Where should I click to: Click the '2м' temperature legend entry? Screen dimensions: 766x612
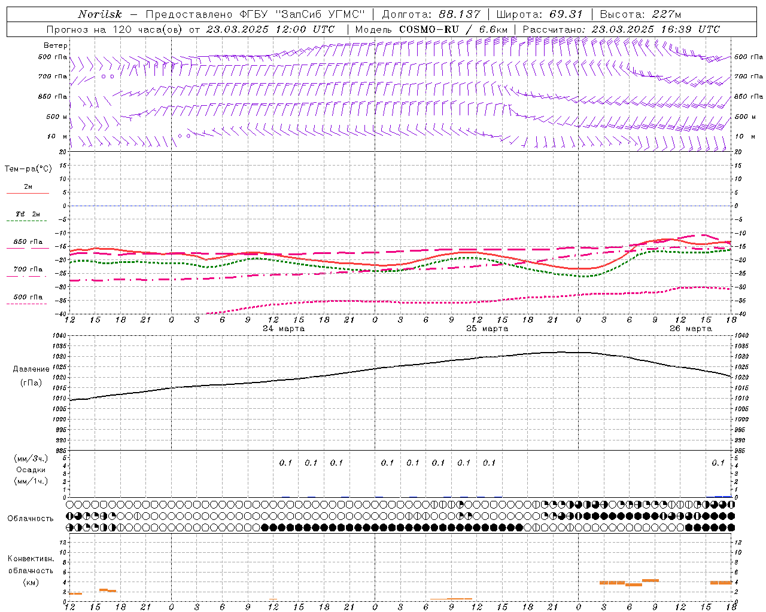click(x=28, y=186)
